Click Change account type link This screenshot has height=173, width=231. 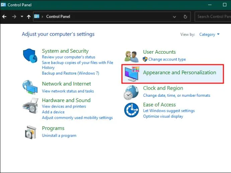click(167, 59)
